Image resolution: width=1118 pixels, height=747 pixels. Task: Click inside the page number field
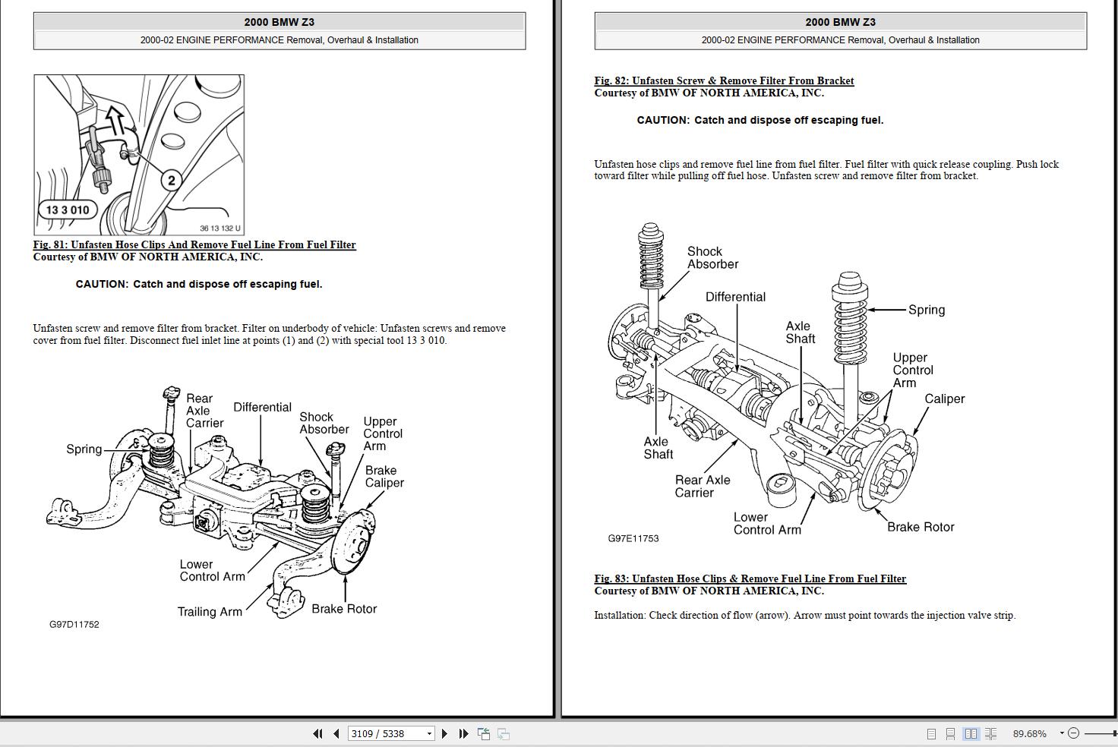click(384, 733)
